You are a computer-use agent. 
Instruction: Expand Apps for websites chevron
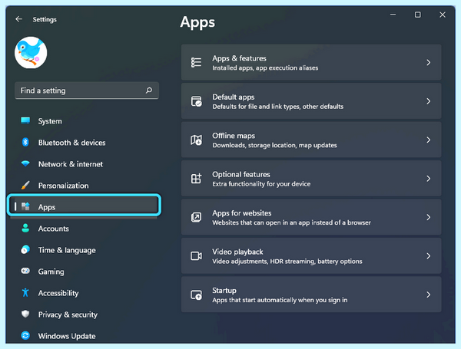[x=429, y=217]
